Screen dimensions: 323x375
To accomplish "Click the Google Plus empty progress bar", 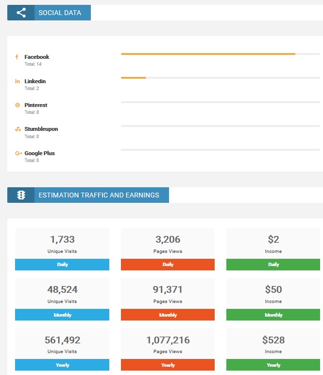I will [x=220, y=150].
